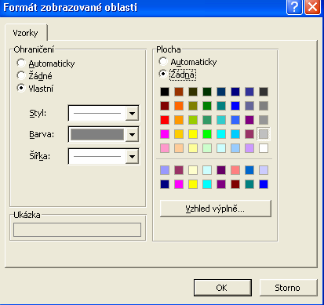Choose the dark red swatch in second row

pyautogui.click(x=165, y=106)
